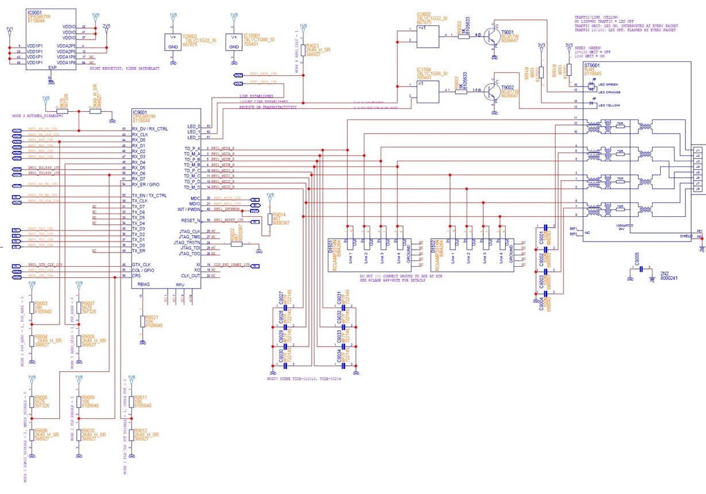Select the IC9002 V+/GND power block
706x494 pixels.
[173, 42]
